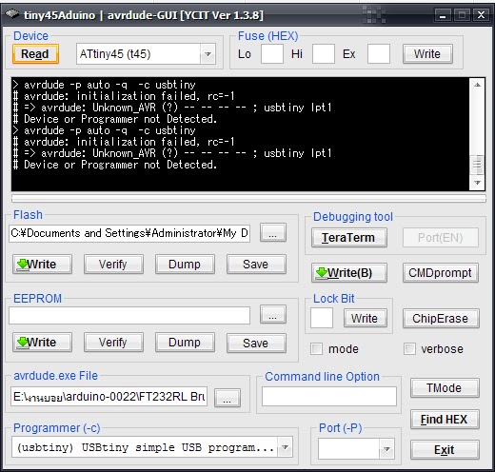Browse for an EEPROM file

point(273,314)
